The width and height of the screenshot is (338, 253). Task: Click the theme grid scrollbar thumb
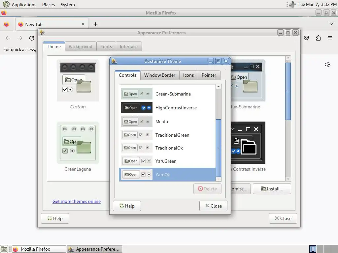tap(288, 91)
